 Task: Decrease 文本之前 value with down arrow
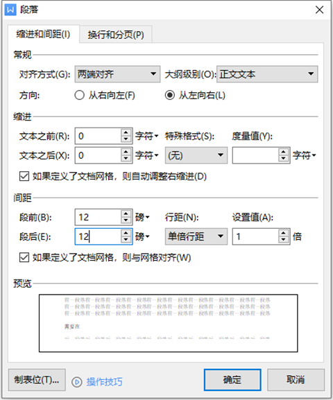[126, 139]
